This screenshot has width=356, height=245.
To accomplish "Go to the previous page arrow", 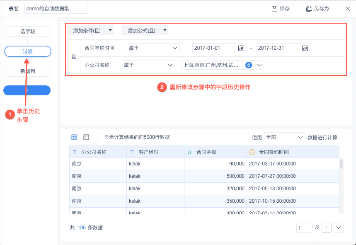I will 327,228.
